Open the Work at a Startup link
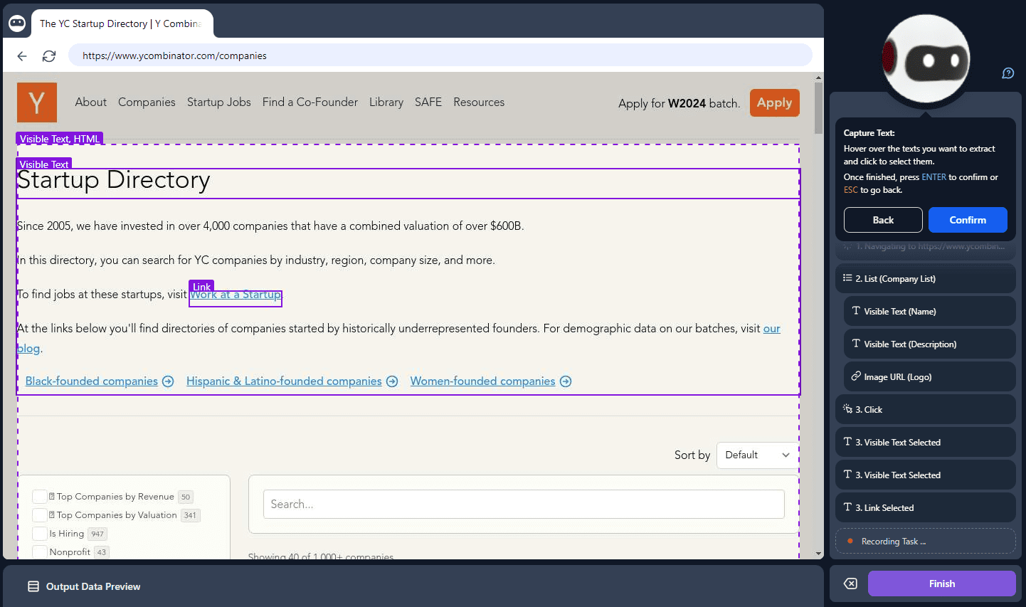Viewport: 1026px width, 607px height. (236, 295)
